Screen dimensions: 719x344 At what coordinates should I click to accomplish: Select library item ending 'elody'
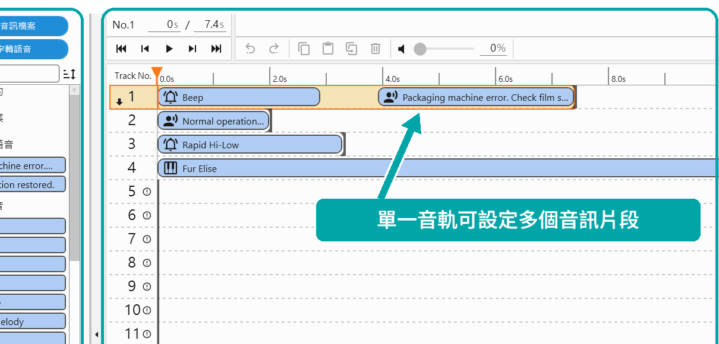click(x=33, y=321)
